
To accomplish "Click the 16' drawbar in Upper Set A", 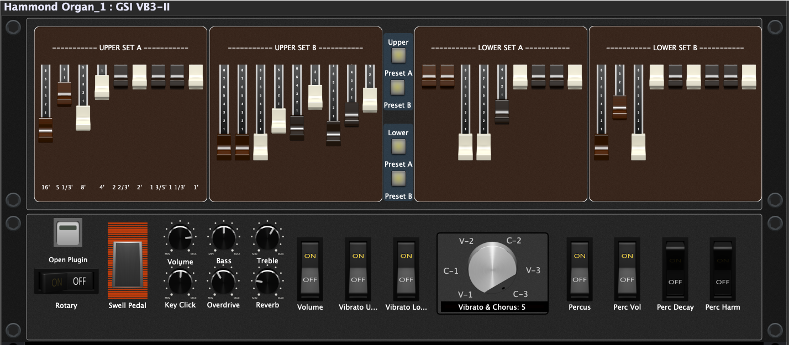I will (46, 130).
